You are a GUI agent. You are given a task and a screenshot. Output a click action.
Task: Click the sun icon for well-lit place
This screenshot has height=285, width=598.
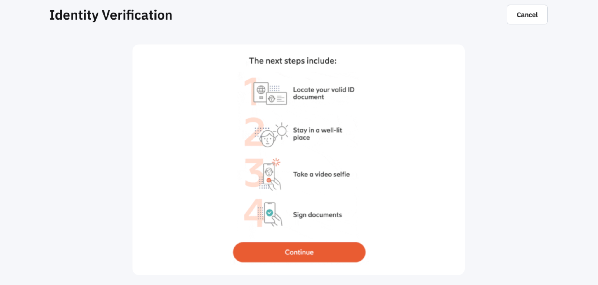282,131
